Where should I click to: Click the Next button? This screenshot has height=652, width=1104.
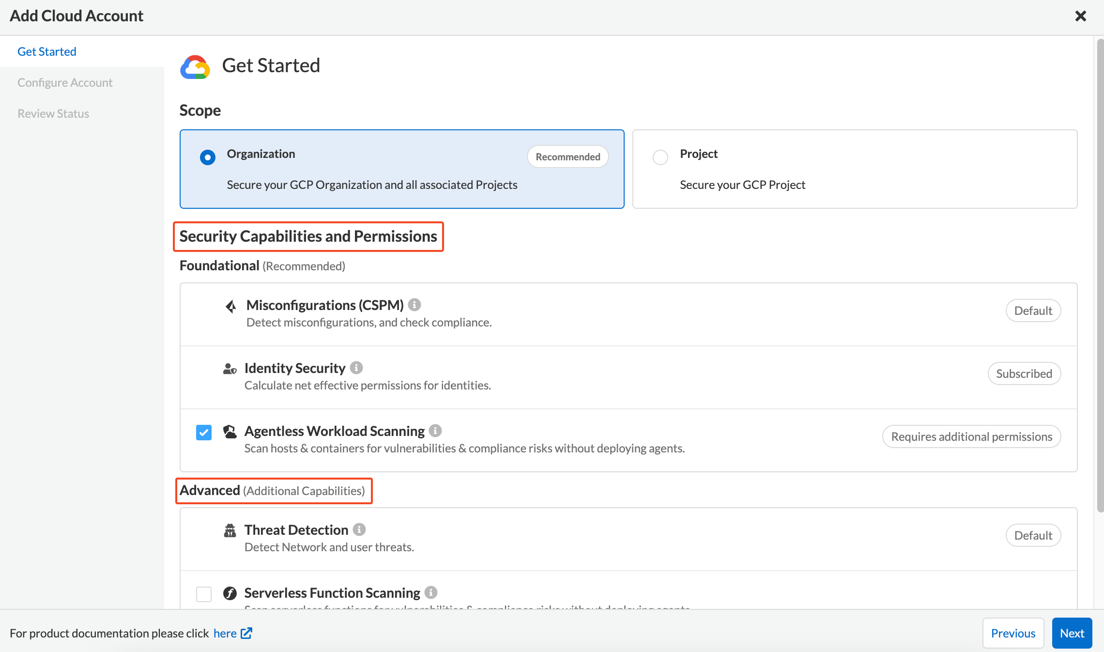1072,633
